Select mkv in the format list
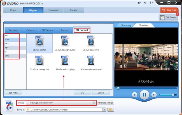The width and height of the screenshot is (182, 115). [15, 43]
